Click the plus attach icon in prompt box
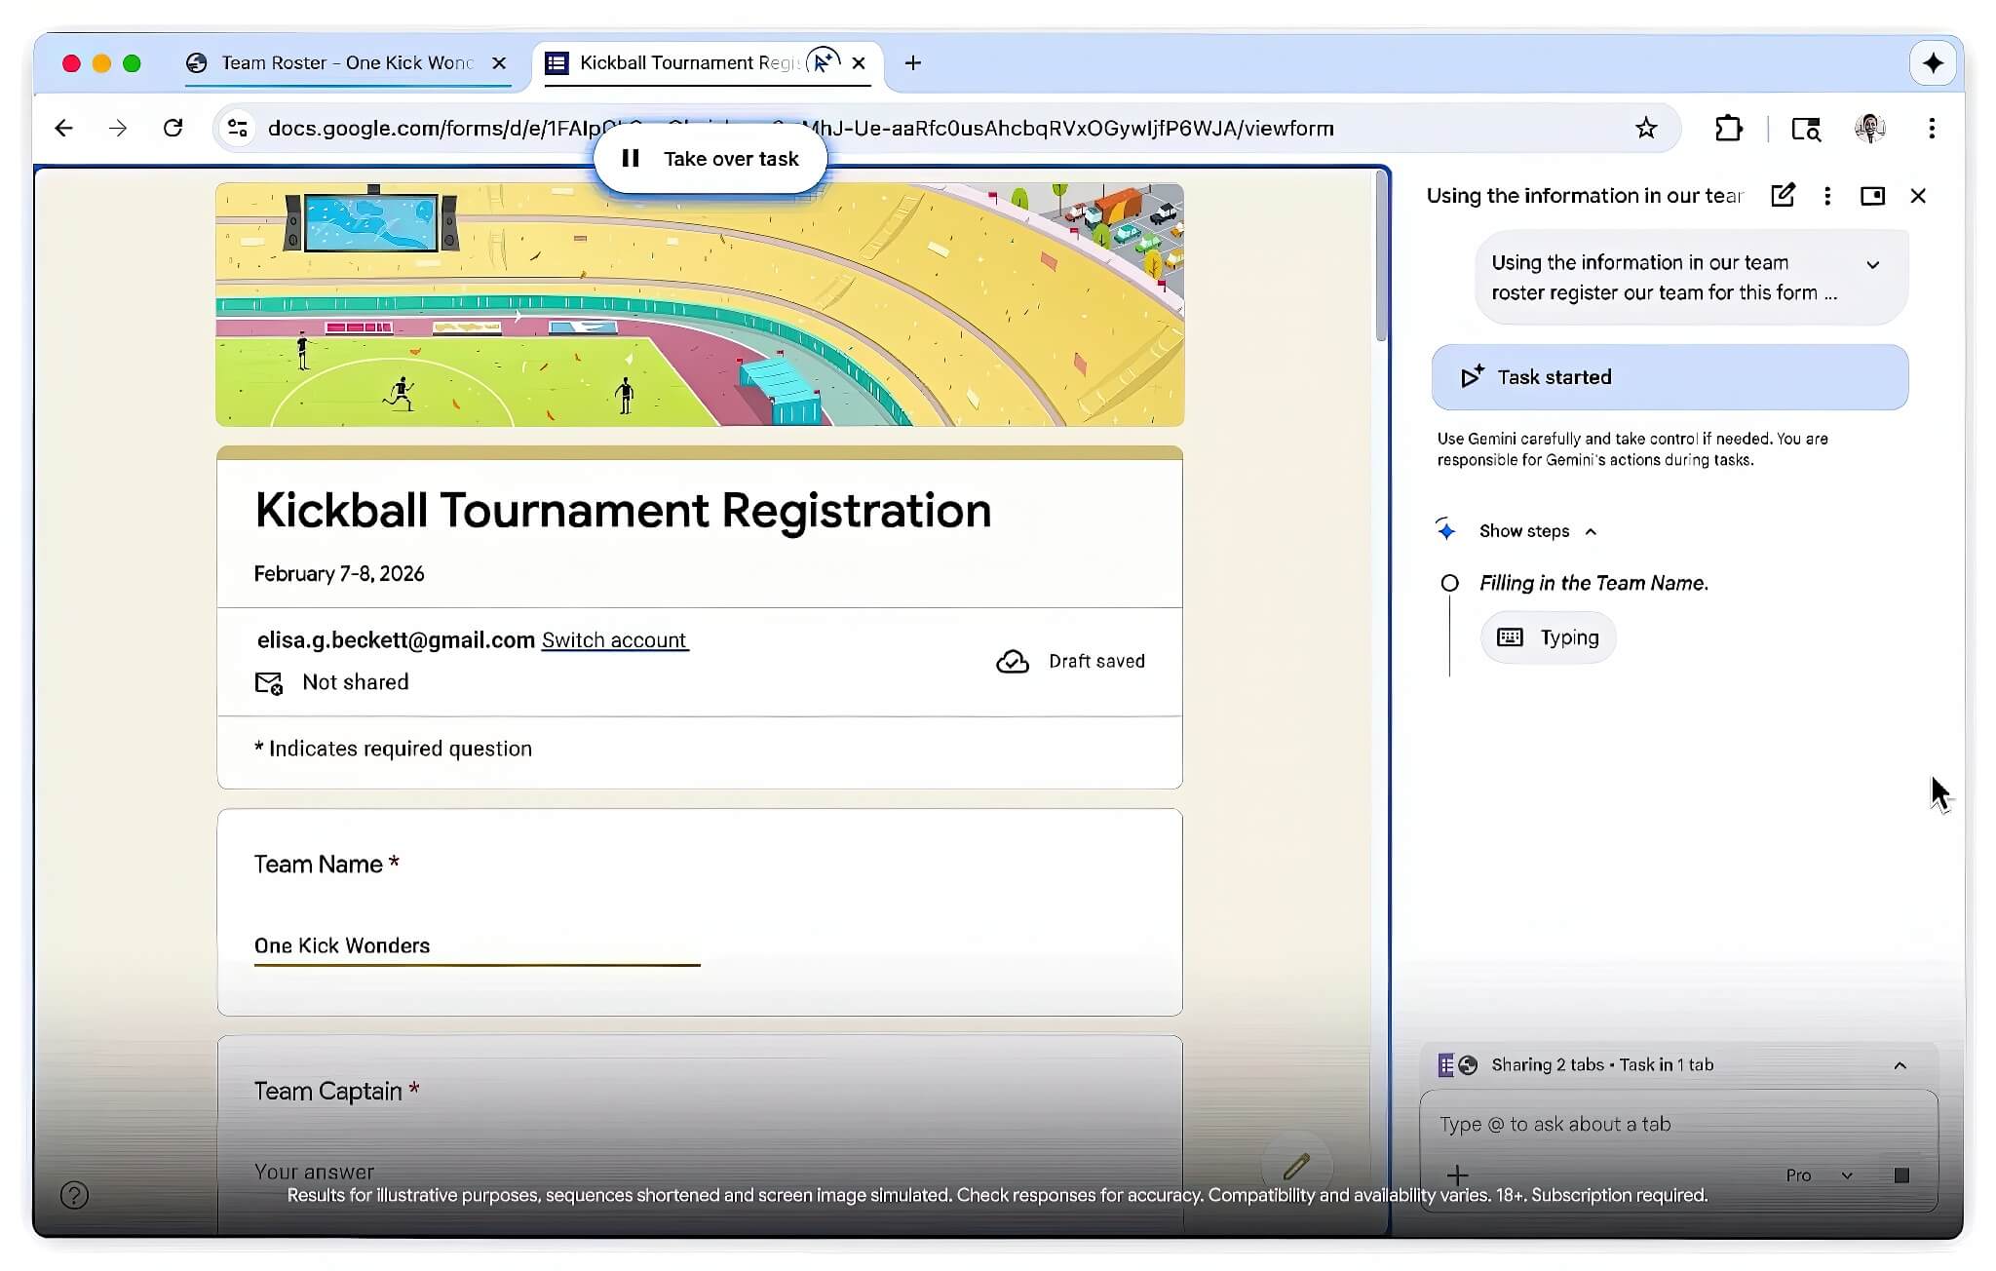Screen dimensions: 1996x1271 click(x=1457, y=1175)
